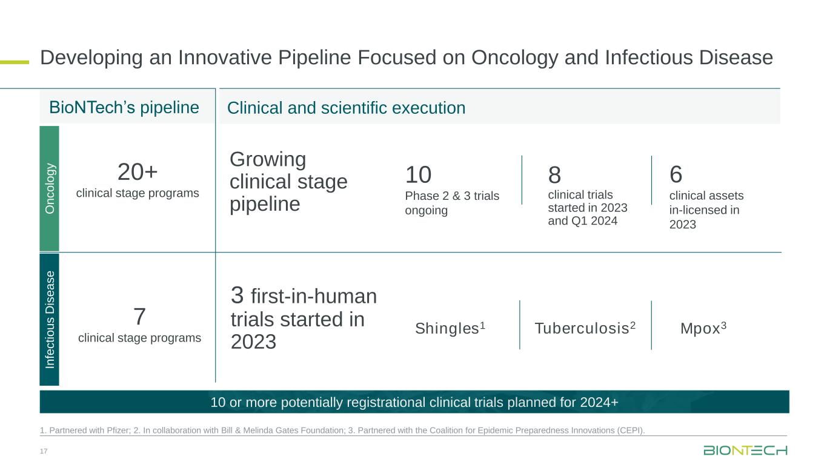
Task: Select the "Growing clinical stage pipeline" text
Action: point(289,182)
